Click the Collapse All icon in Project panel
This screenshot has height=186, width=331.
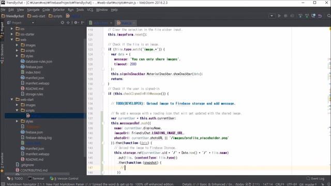[x=68, y=23]
